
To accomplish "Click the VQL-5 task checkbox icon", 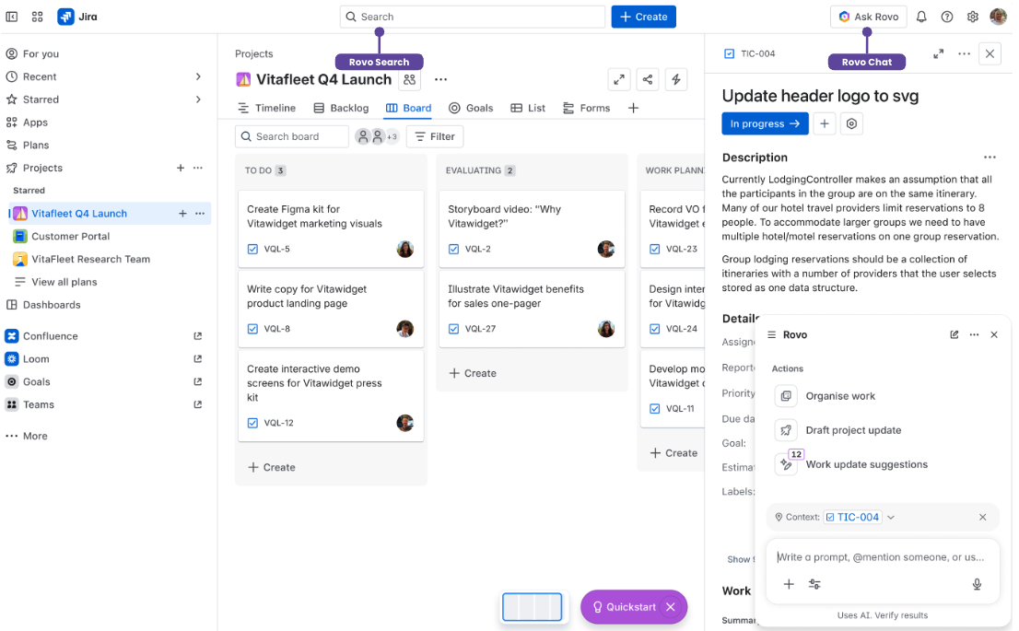I will 253,249.
